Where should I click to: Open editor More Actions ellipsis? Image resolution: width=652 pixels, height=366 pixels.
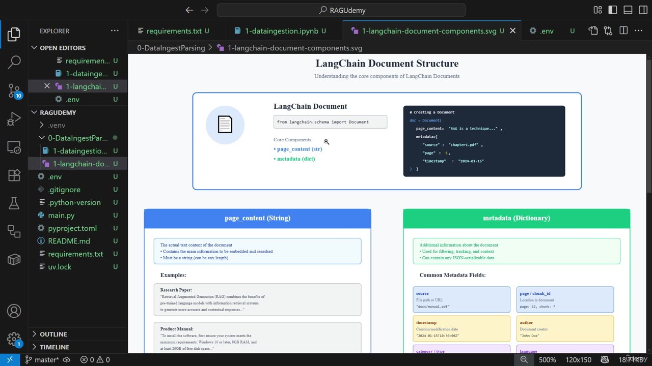[639, 31]
